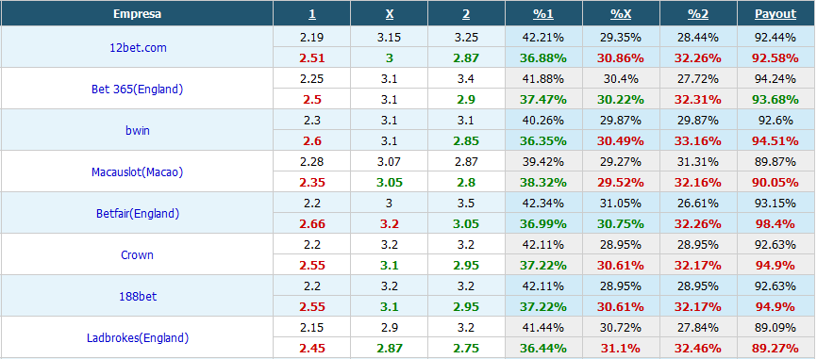The height and width of the screenshot is (359, 817).
Task: Click Bet 365's green 93.68% payout cell
Action: click(x=775, y=99)
